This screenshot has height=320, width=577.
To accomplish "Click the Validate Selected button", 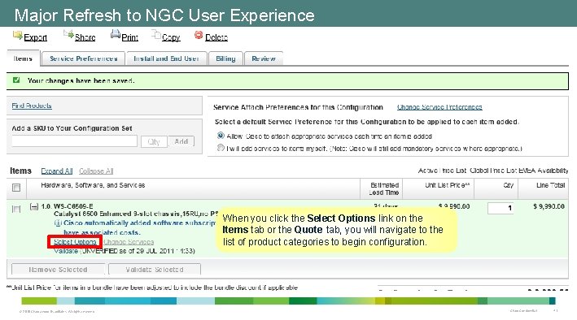I will (155, 270).
